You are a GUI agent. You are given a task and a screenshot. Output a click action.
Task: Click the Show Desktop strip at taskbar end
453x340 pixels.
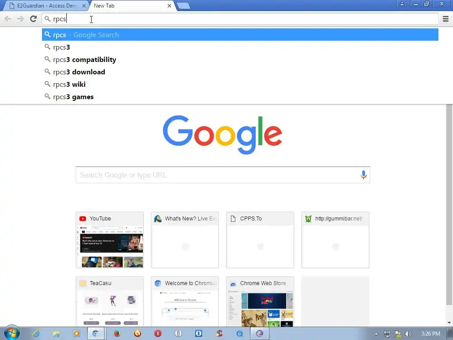[x=451, y=334]
